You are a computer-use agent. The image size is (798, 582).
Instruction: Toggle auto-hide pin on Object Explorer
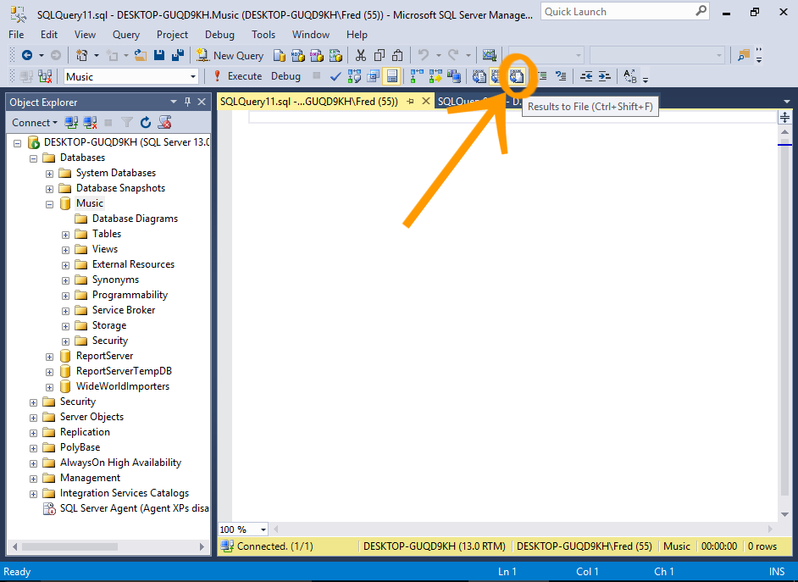tap(187, 102)
